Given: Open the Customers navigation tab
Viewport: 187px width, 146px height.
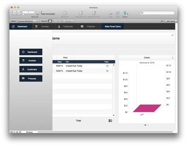Looking at the screenshot, I should pyautogui.click(x=67, y=26).
